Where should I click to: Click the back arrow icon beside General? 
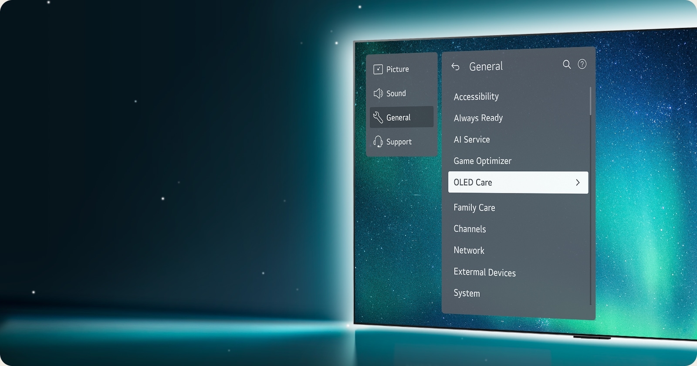(455, 67)
